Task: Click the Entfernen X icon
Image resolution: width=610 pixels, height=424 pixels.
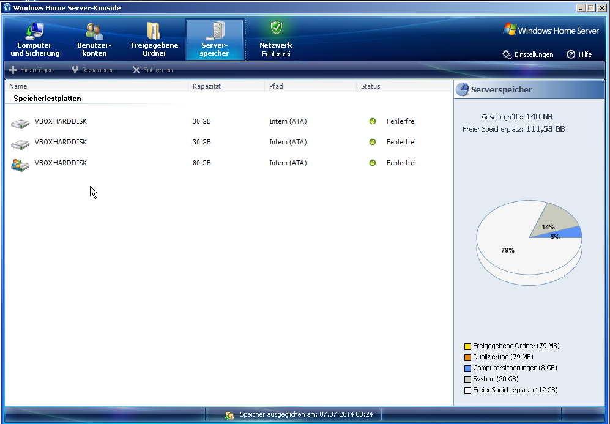Action: pos(136,70)
